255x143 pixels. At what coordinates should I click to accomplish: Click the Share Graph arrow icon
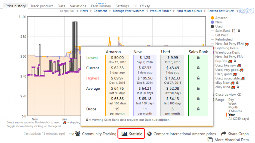224,134
